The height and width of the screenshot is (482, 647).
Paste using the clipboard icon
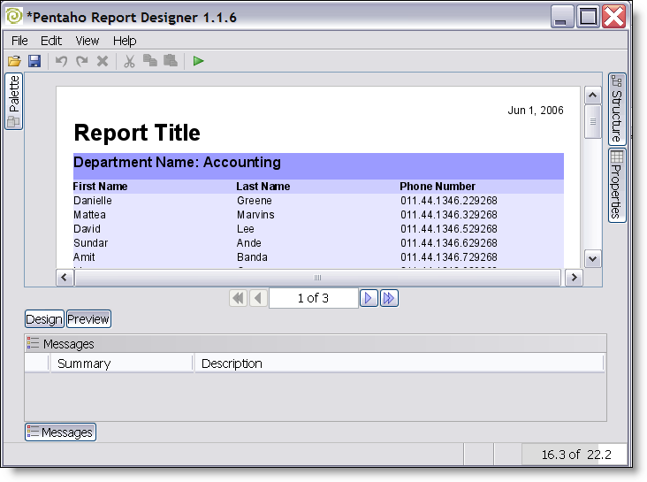[x=171, y=61]
